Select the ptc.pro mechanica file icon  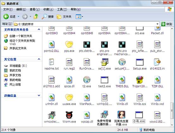[x=122, y=44]
